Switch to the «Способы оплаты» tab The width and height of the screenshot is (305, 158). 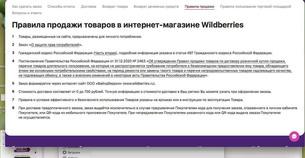tap(61, 7)
